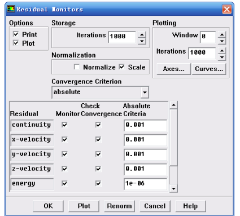Uncheck Monitor for x-velocity residual
Screen dimensions: 240x216
(64, 139)
